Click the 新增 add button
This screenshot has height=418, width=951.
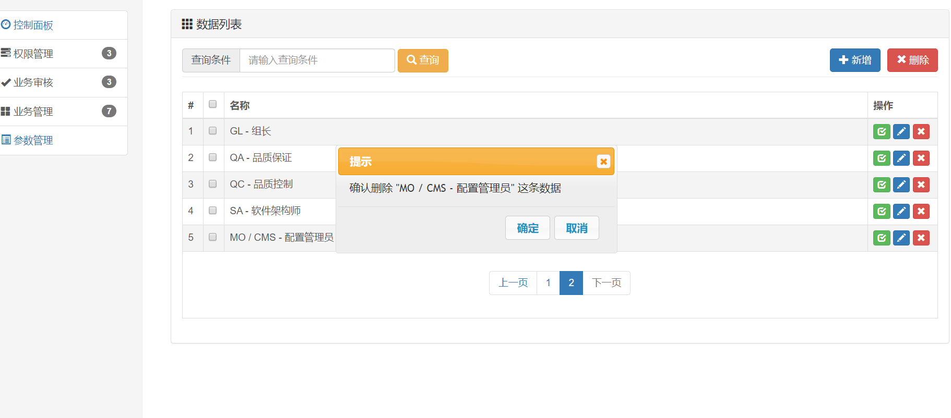855,60
